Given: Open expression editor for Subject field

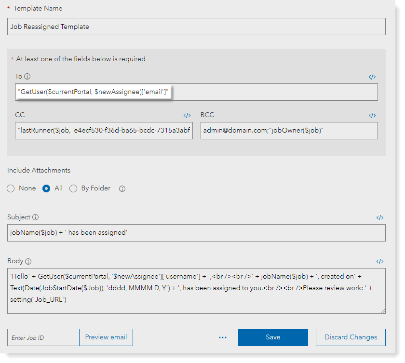Looking at the screenshot, I should (380, 218).
